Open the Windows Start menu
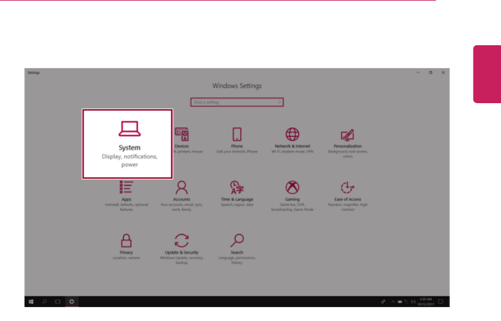501x321 pixels. (31, 301)
